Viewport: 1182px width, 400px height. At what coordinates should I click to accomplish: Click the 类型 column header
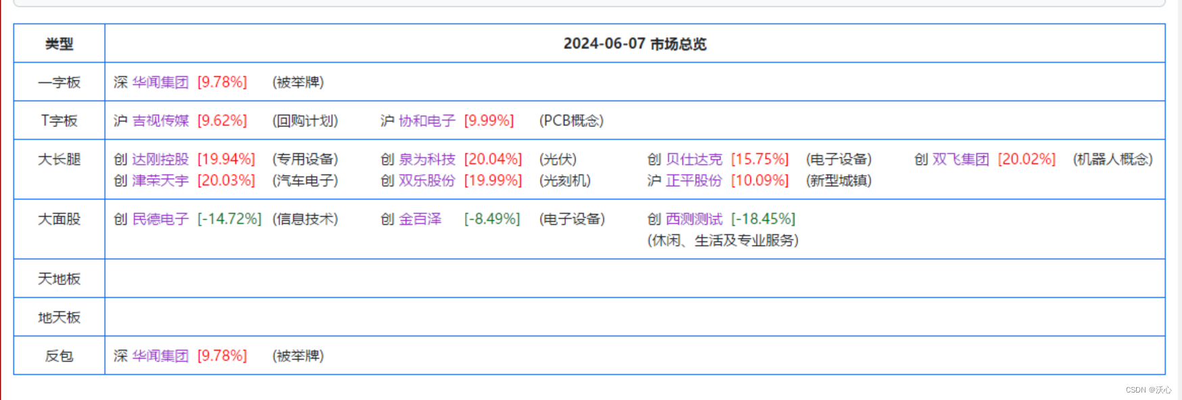59,44
